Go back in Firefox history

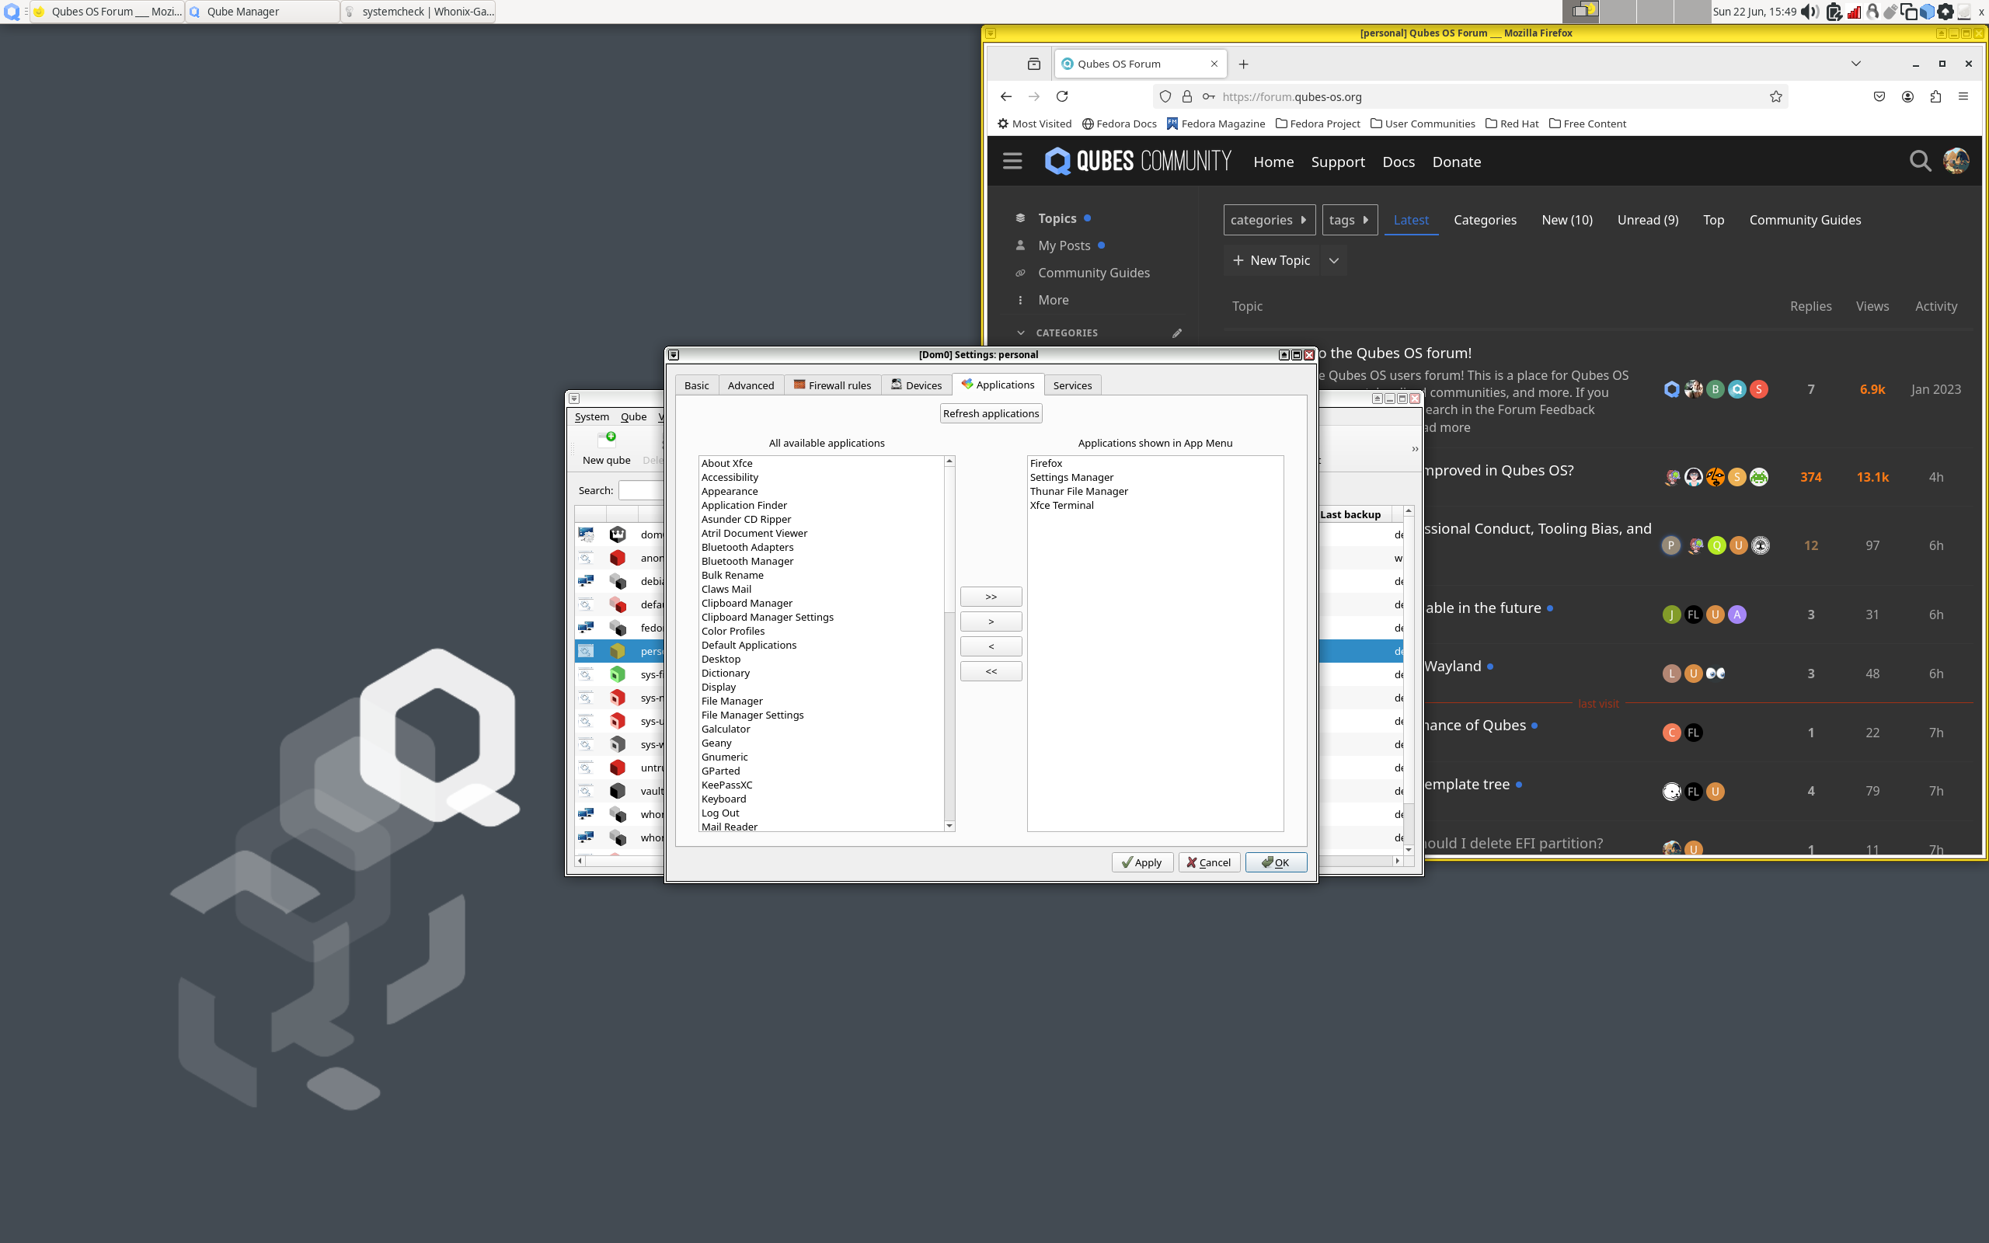coord(1006,96)
